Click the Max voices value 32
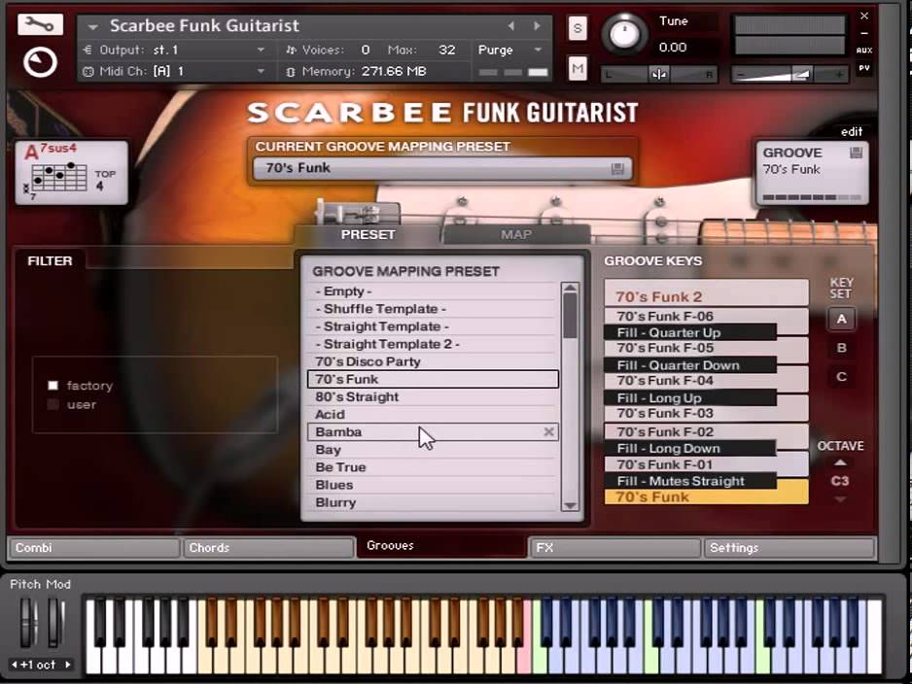This screenshot has width=912, height=684. pyautogui.click(x=446, y=50)
